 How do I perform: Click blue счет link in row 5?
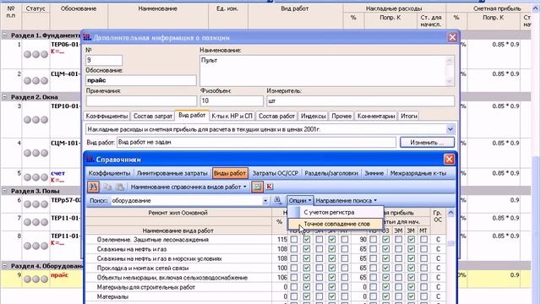tap(57, 173)
